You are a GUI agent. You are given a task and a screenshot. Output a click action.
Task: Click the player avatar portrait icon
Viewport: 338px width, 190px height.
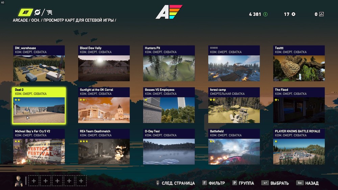click(19, 181)
